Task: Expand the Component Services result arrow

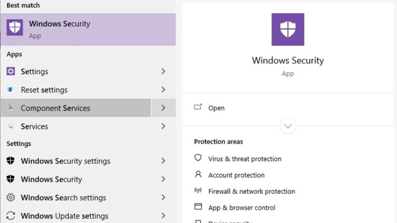Action: (x=163, y=108)
